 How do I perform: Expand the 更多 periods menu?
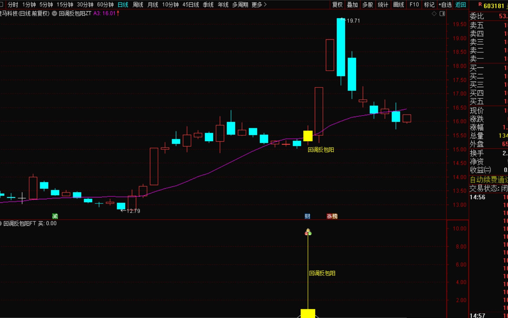259,5
